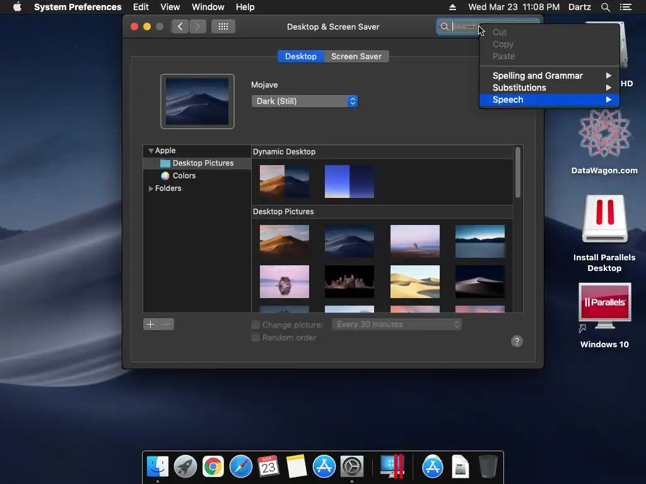Launch Launchpad rocket icon in Dock
The width and height of the screenshot is (646, 484).
[x=185, y=467]
